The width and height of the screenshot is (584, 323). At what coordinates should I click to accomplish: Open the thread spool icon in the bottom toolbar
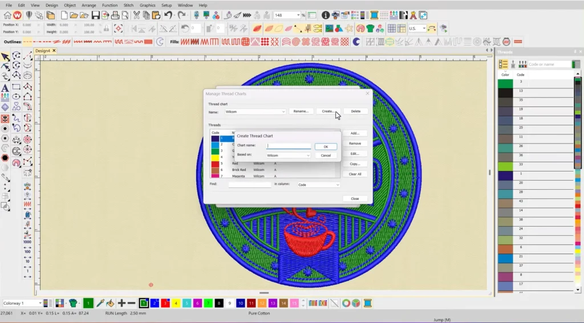point(368,303)
